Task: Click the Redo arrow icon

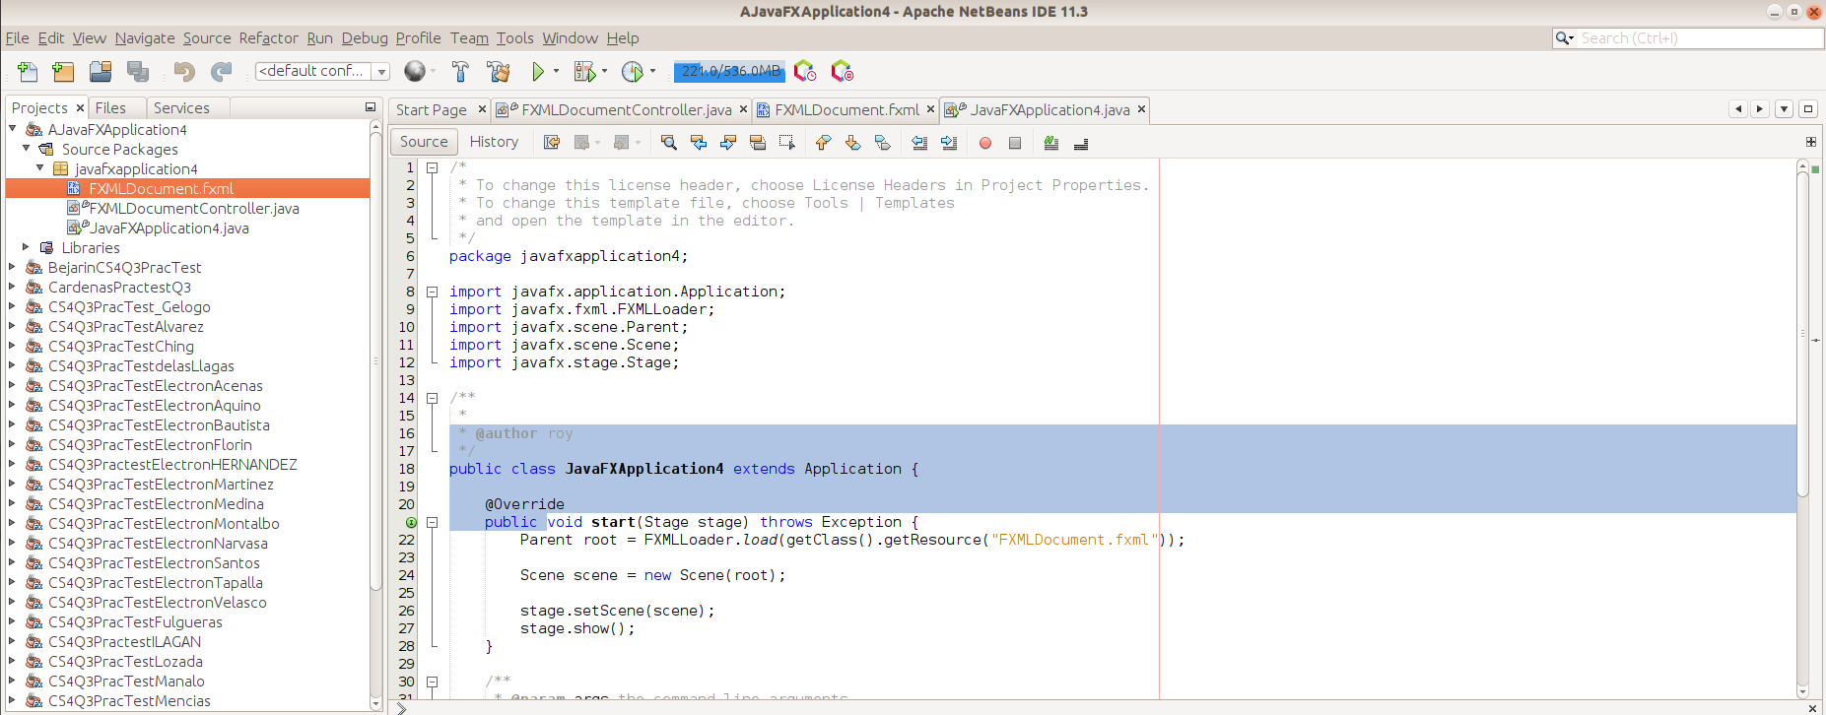Action: 222,71
